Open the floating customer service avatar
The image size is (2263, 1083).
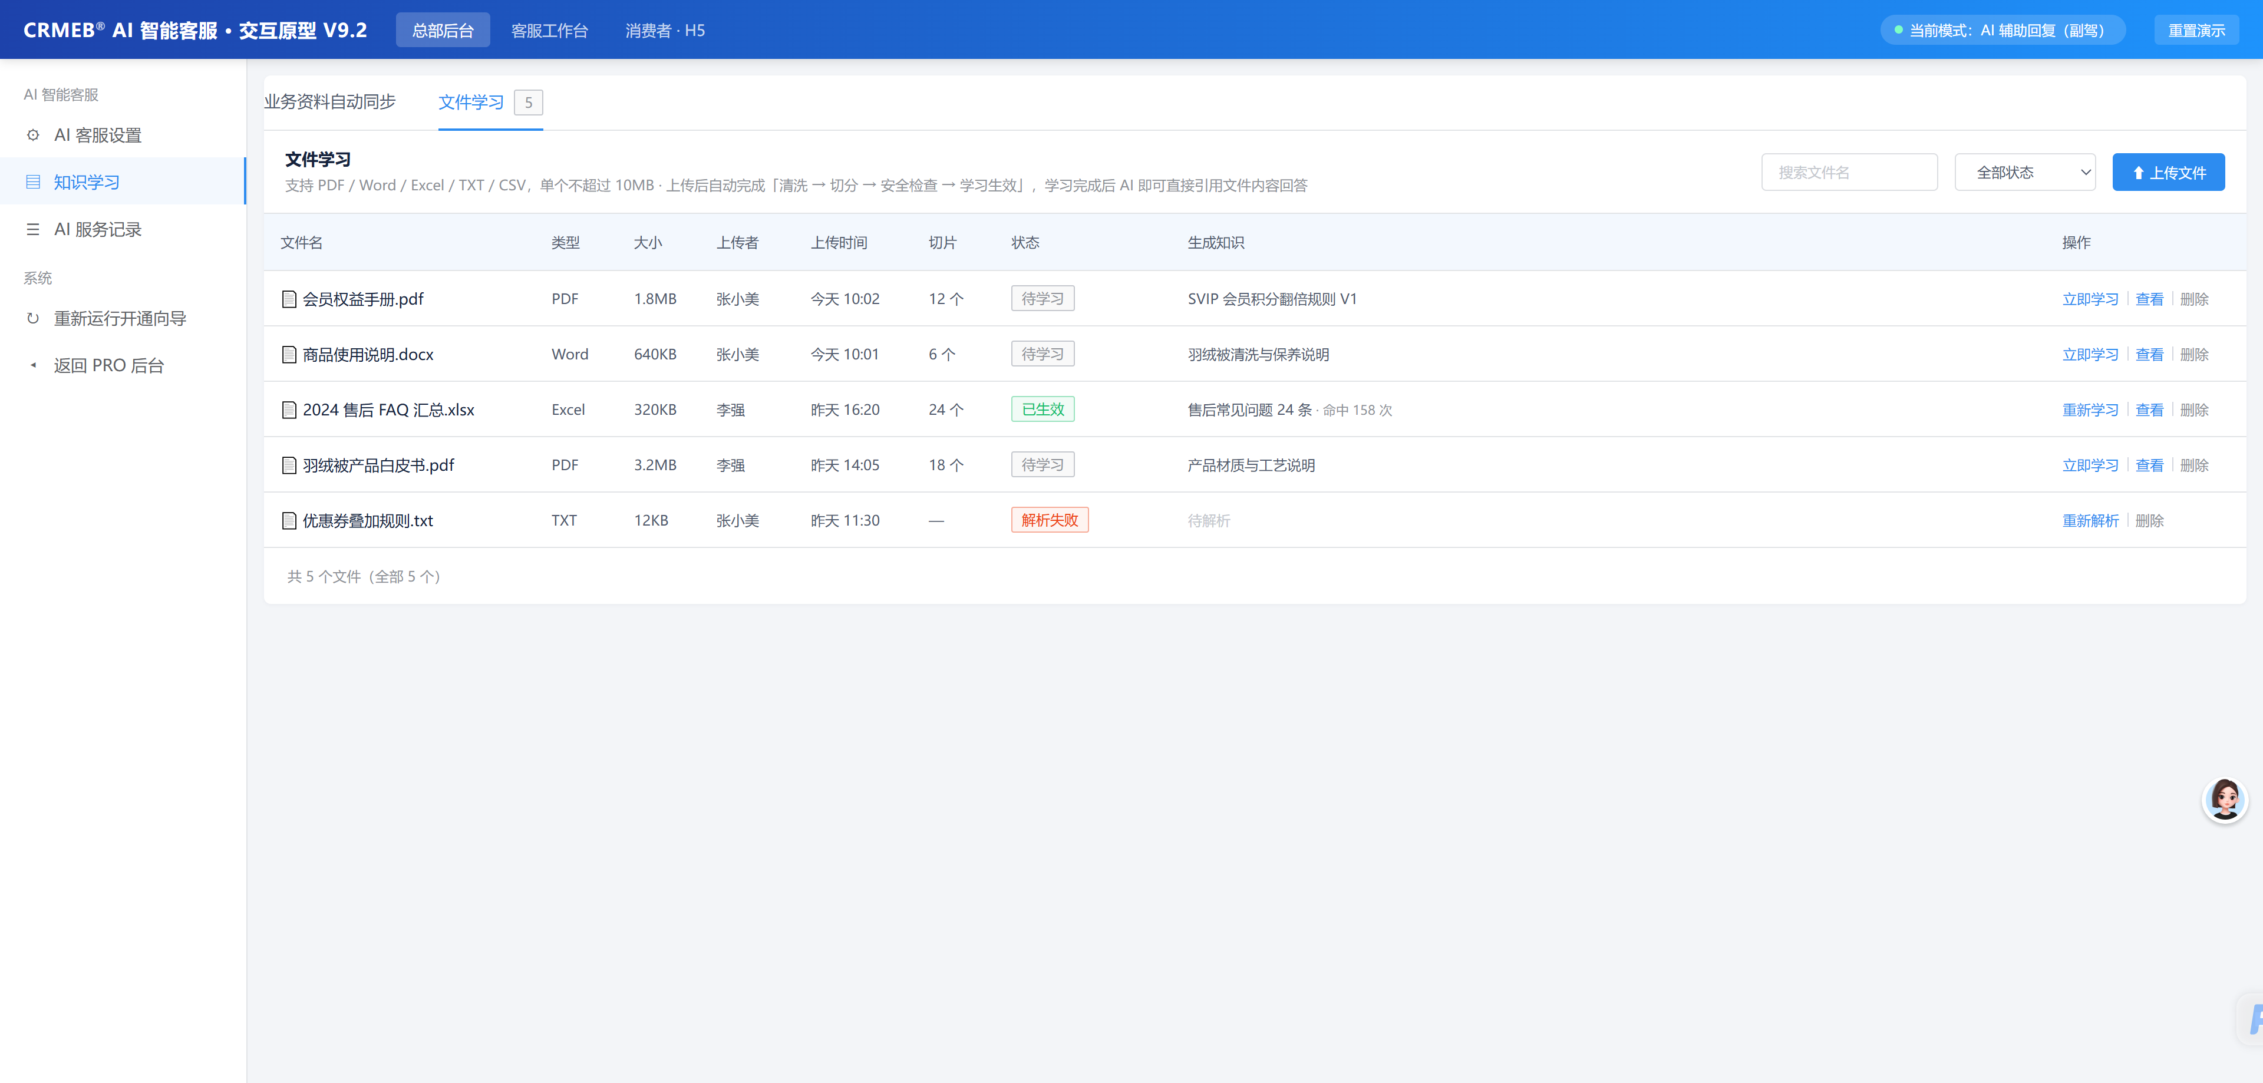coord(2224,800)
